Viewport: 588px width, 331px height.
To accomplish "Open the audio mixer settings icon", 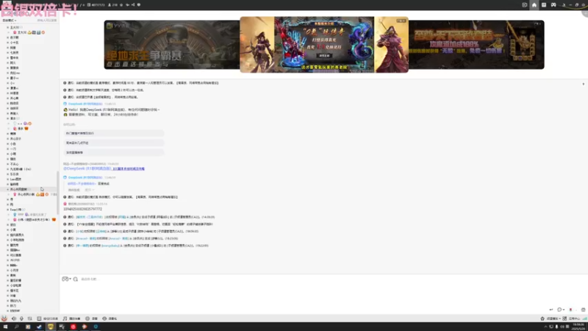I will (29, 318).
